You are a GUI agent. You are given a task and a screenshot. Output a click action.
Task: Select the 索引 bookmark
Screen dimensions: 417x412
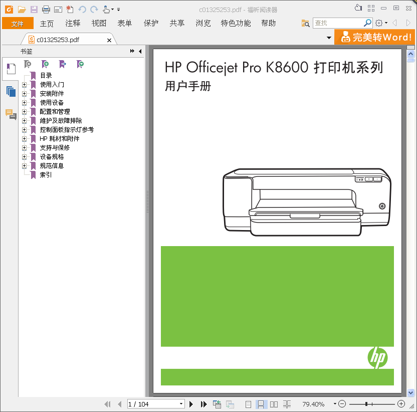[x=46, y=175]
